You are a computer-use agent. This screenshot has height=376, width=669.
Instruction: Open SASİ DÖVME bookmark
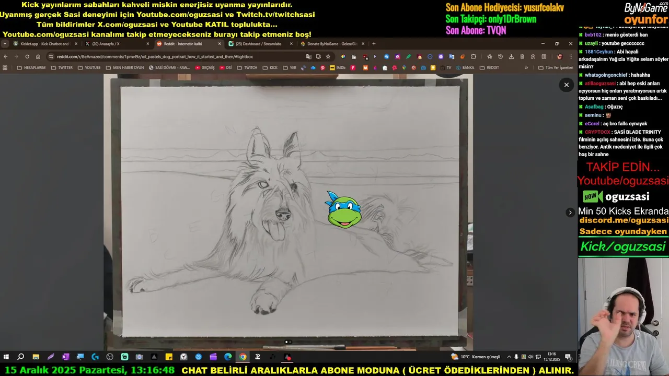coord(169,67)
